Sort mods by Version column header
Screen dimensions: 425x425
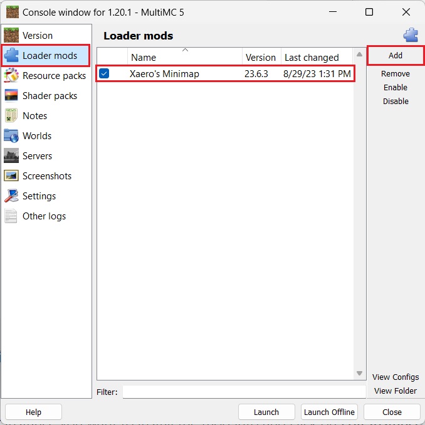pos(261,57)
